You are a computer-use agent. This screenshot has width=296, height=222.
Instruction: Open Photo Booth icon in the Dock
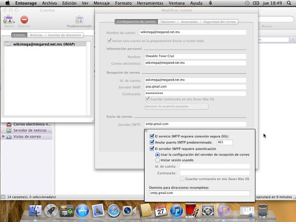(x=192, y=210)
